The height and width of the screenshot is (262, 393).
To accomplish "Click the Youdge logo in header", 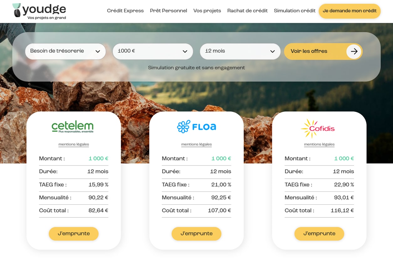I will click(39, 11).
